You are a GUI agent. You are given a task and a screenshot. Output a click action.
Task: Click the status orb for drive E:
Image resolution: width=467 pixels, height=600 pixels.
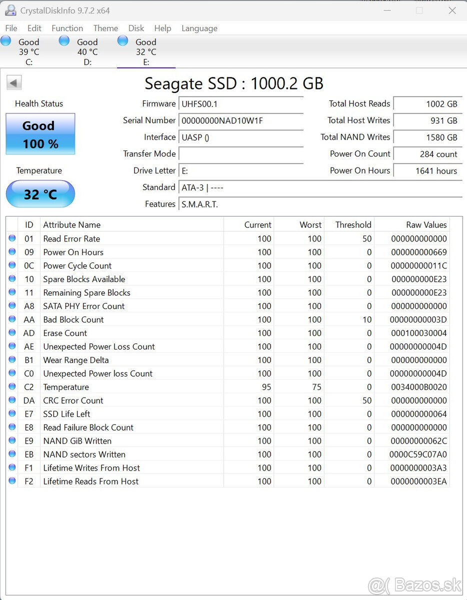tap(123, 41)
